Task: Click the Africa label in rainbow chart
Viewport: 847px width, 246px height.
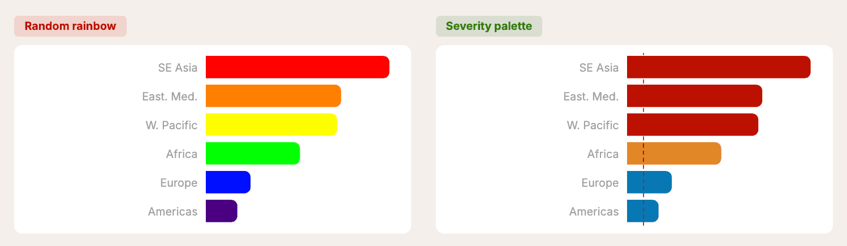Action: pos(181,154)
